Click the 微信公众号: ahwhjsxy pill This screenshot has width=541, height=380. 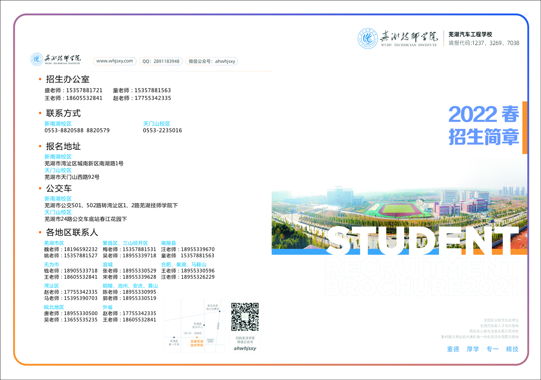coord(212,61)
